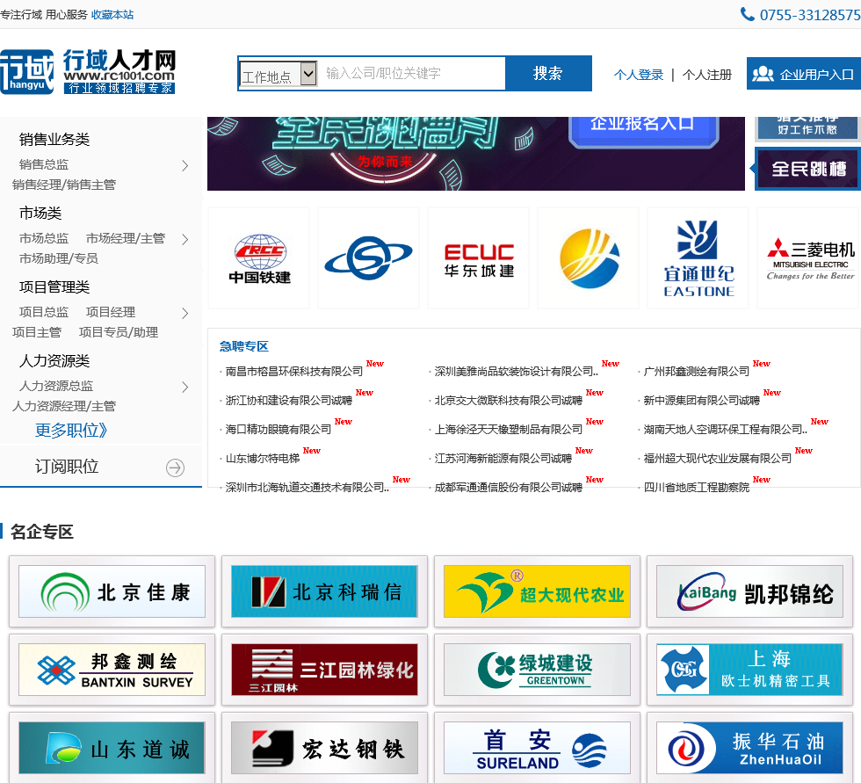Select 市场经理/主管 job category
861x783 pixels.
pyautogui.click(x=125, y=238)
